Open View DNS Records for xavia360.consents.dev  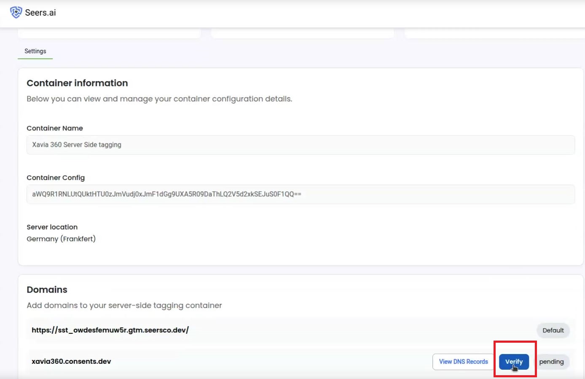click(x=463, y=362)
